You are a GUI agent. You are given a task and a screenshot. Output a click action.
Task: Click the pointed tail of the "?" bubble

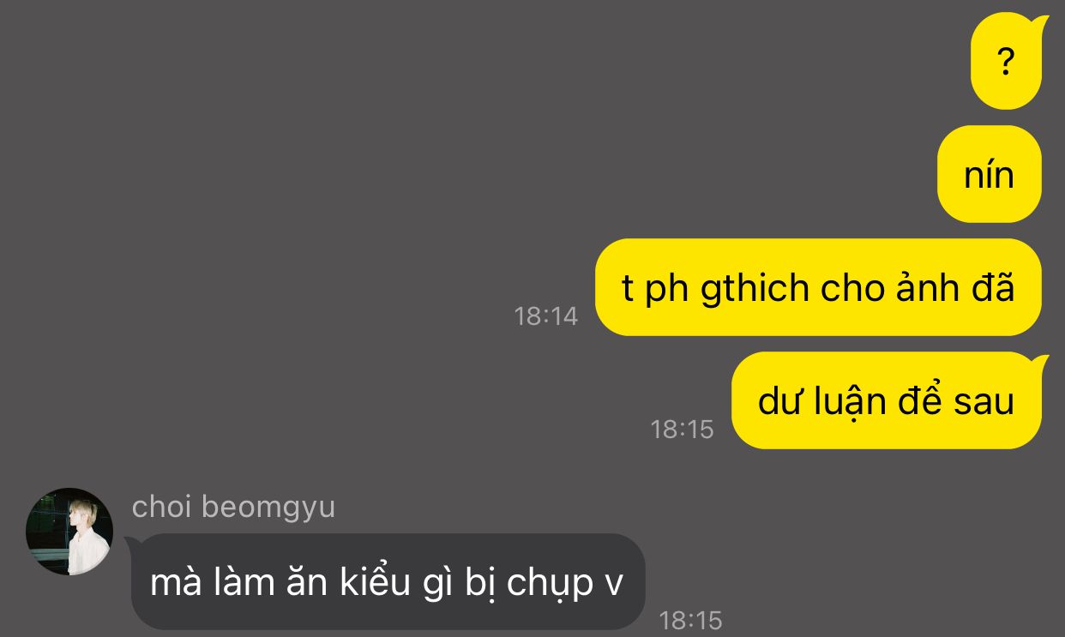pos(1041,23)
